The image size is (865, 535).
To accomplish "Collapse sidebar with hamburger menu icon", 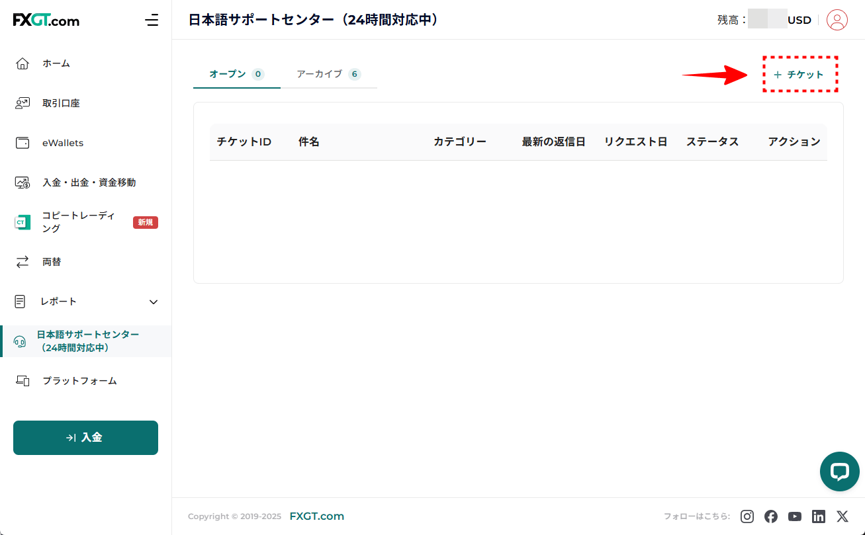I will (x=152, y=21).
